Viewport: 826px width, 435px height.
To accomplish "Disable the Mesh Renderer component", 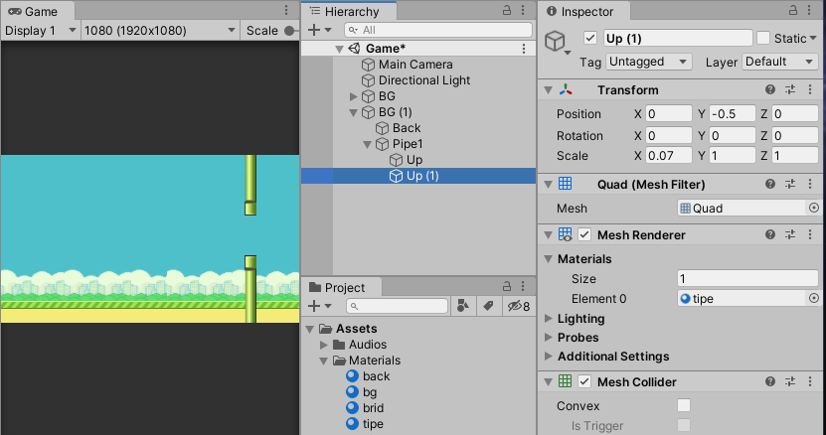I will coord(584,234).
